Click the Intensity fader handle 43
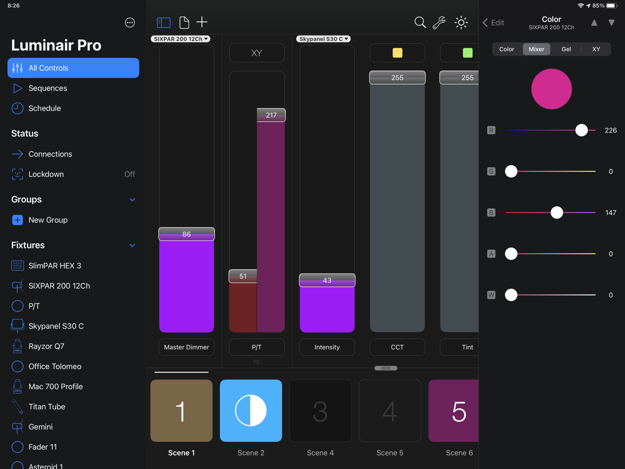Screen dimensions: 625x469 327,280
